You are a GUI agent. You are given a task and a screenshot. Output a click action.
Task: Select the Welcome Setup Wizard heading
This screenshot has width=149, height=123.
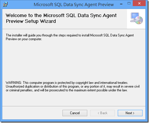[x=61, y=18]
